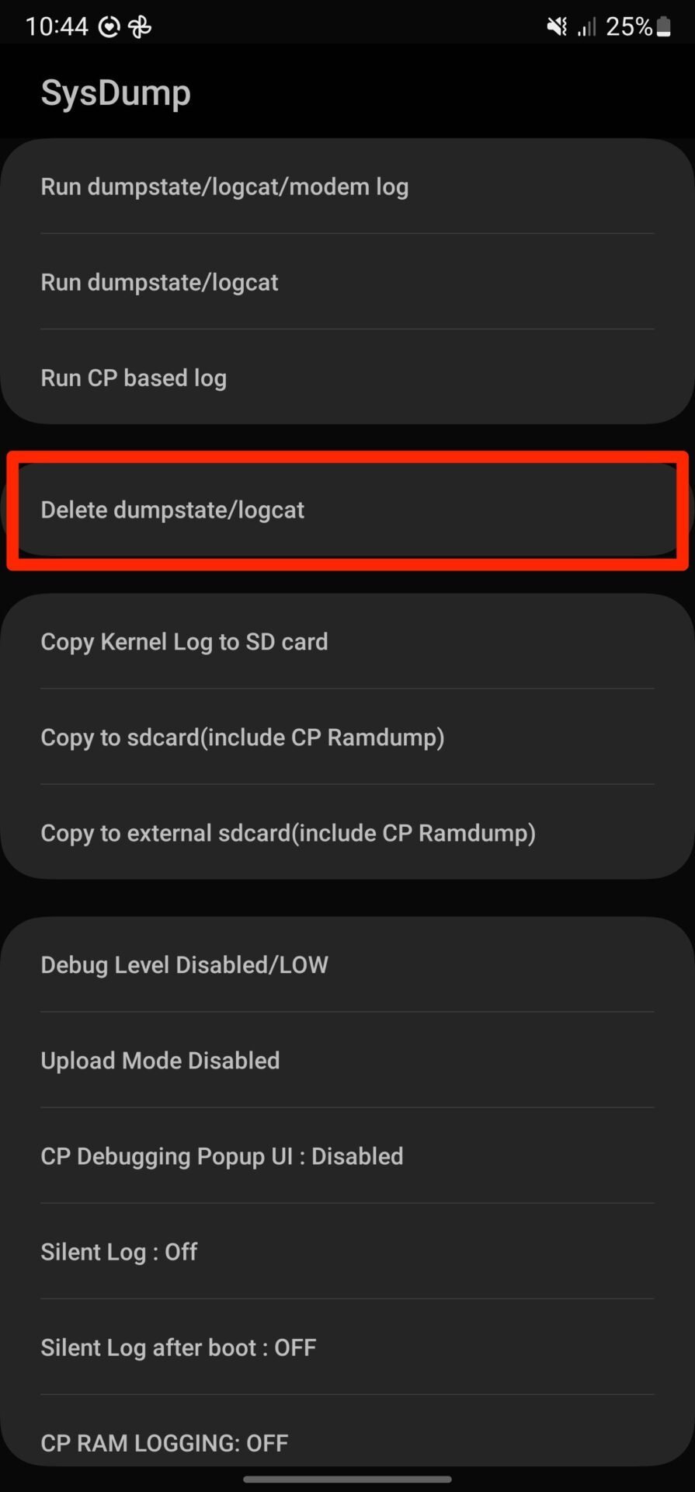Viewport: 695px width, 1492px height.
Task: Tap the pinwheel icon in status bar
Action: pyautogui.click(x=140, y=27)
